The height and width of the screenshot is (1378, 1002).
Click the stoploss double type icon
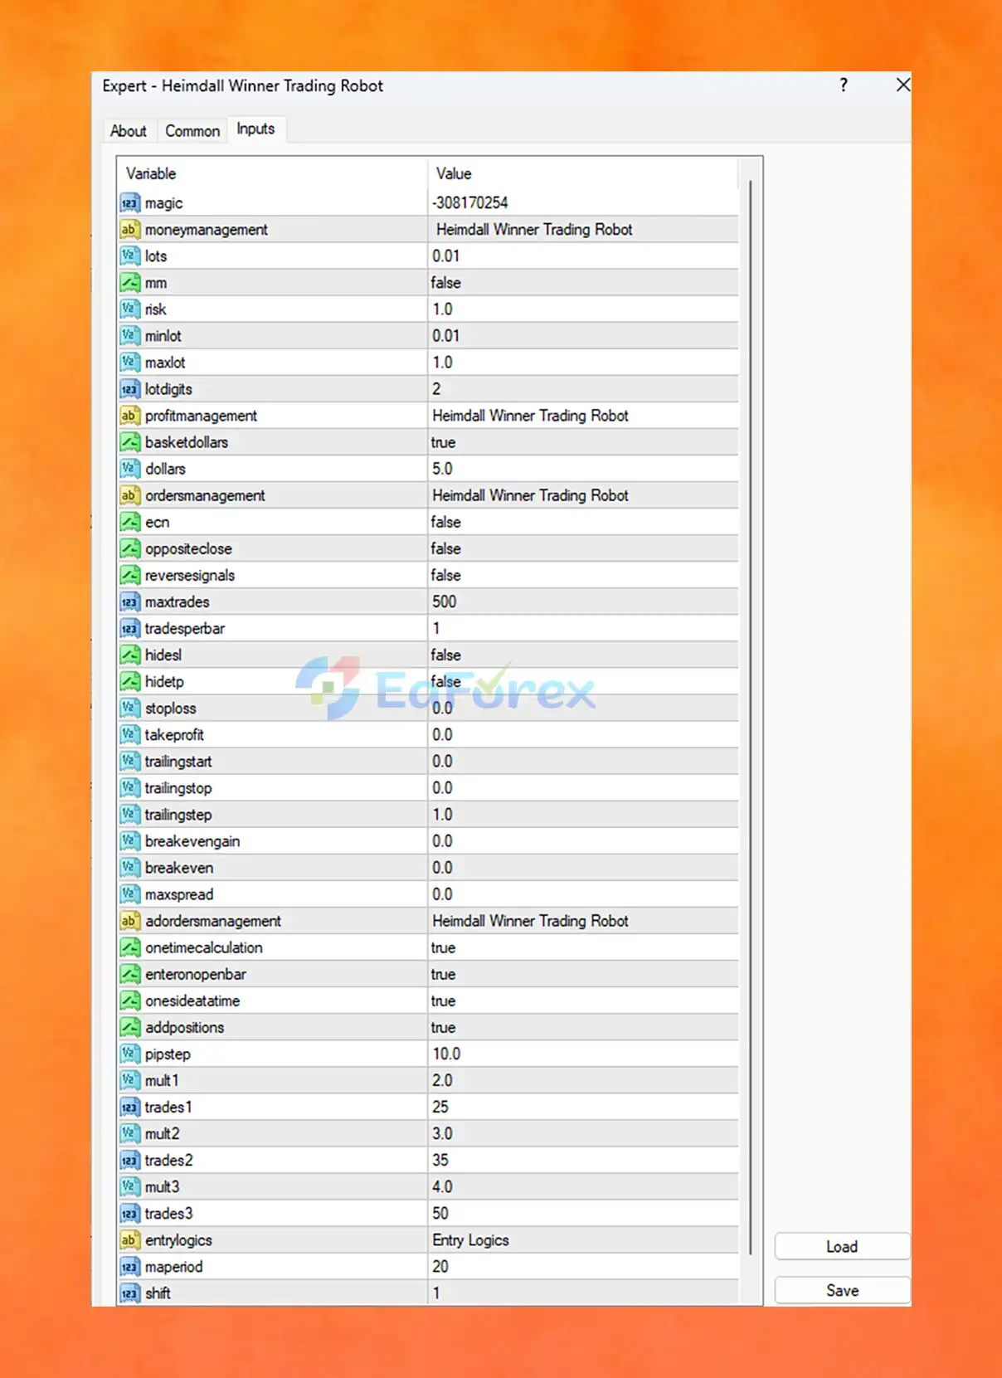[129, 708]
